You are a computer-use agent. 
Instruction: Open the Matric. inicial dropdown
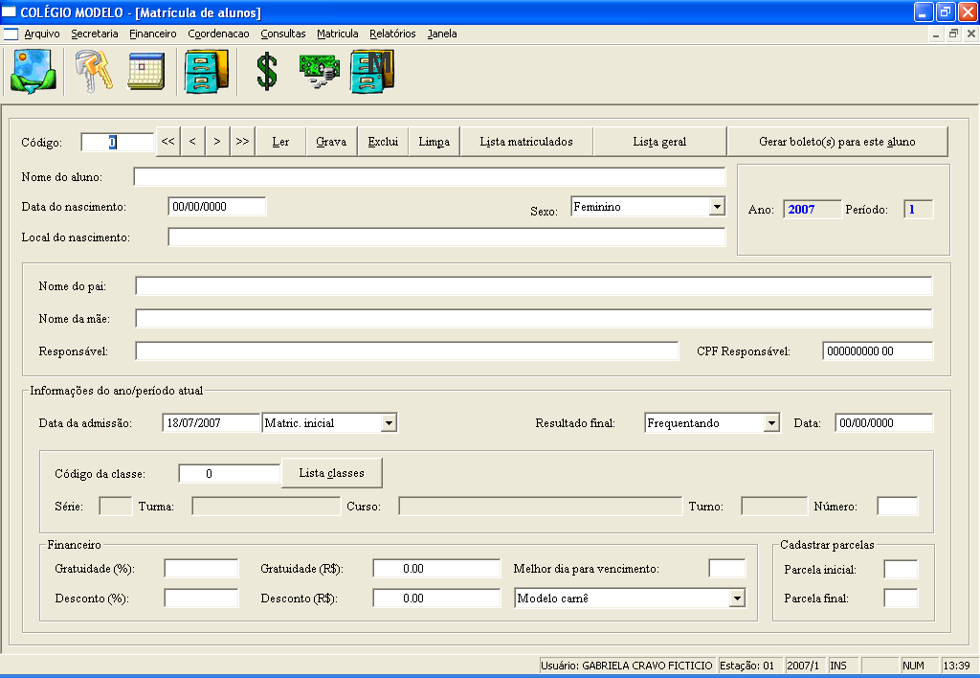389,423
